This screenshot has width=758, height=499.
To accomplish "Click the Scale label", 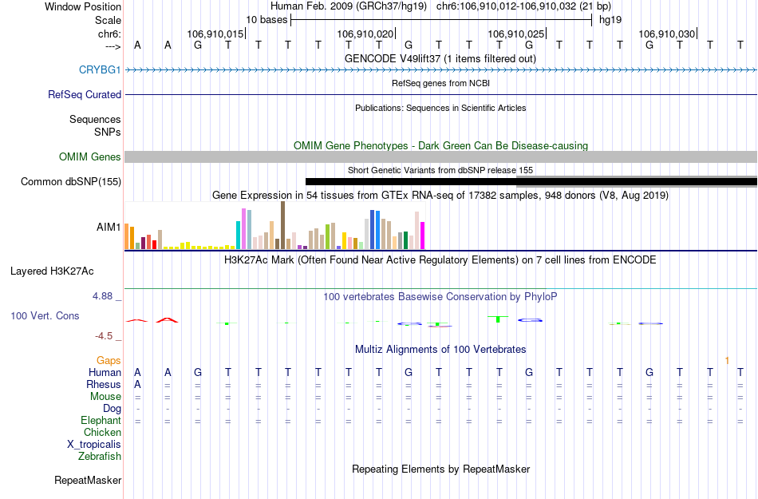I will point(108,20).
